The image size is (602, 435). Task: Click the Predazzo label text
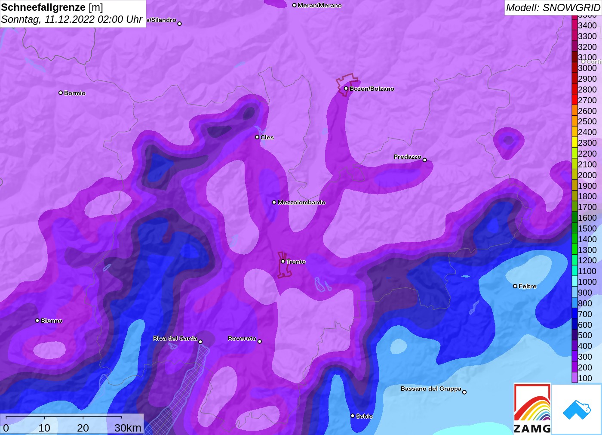[x=408, y=157]
